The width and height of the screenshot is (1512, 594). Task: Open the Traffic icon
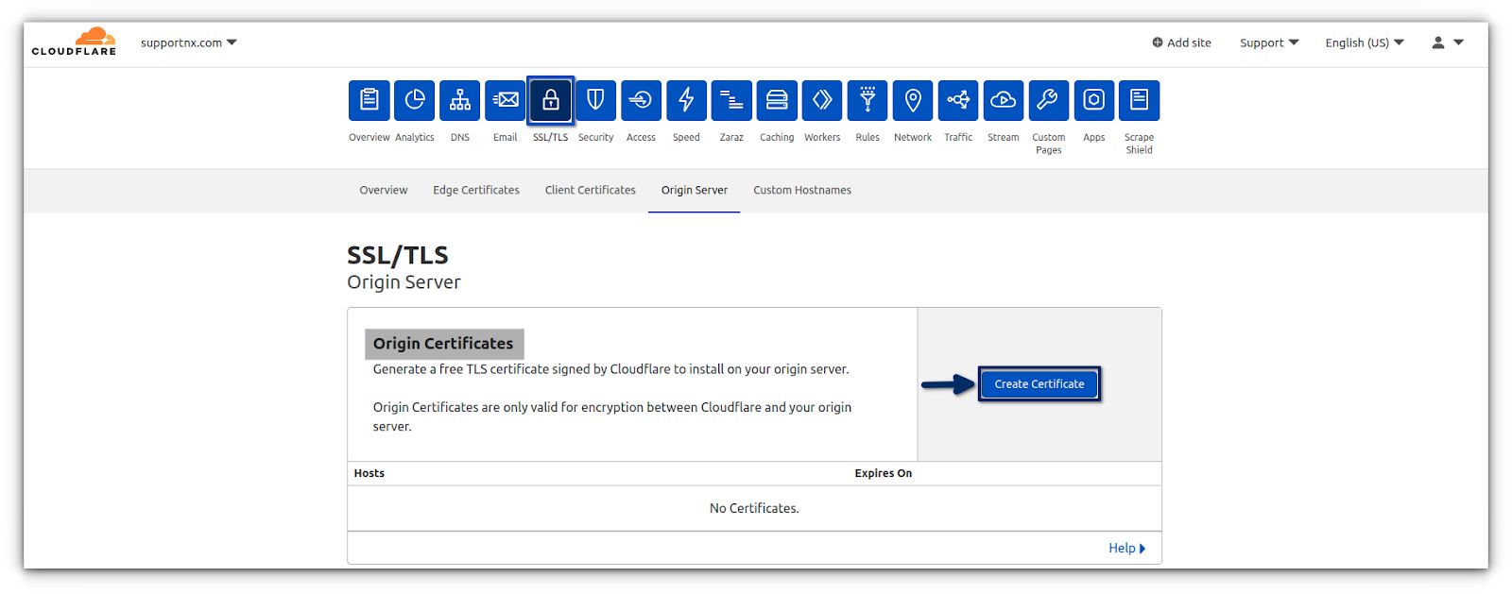point(958,100)
